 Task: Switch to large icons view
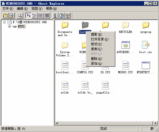[x=28, y=16]
